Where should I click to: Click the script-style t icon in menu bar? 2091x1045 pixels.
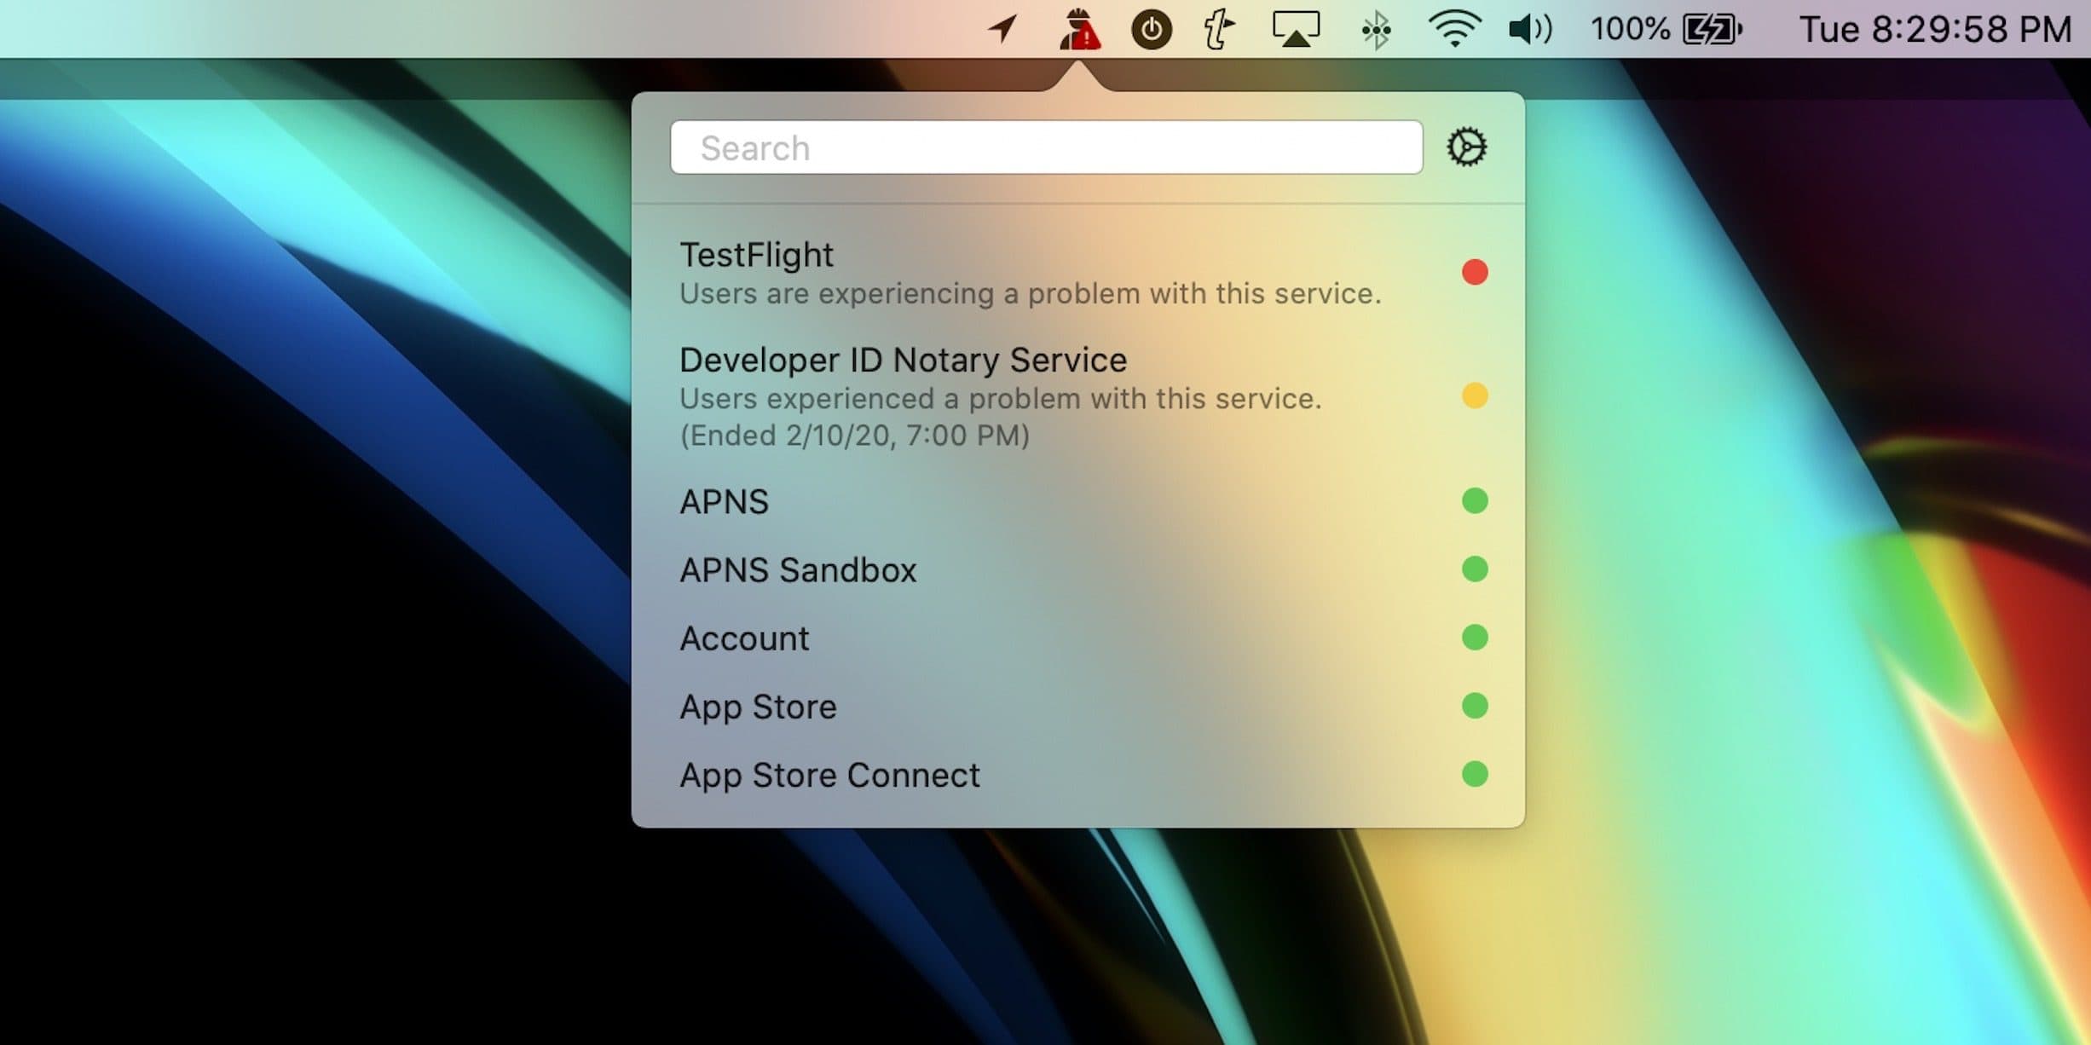[1218, 30]
